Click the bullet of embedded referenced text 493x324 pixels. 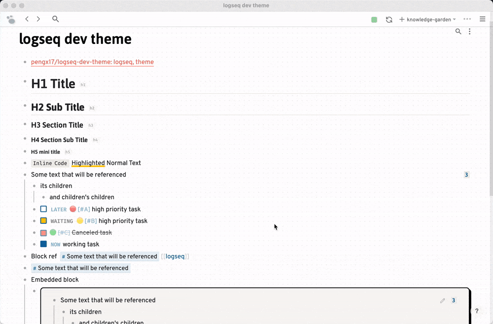54,300
